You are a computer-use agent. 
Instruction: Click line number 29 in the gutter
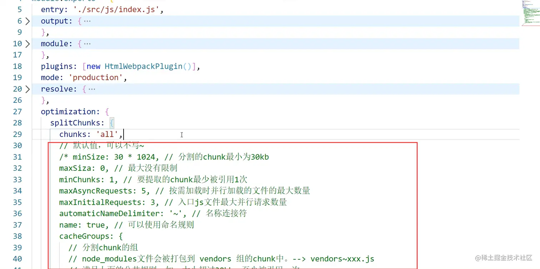point(17,134)
